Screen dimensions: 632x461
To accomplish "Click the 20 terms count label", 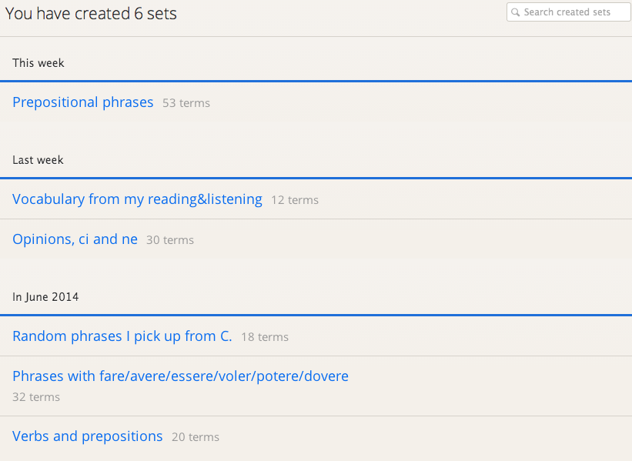I will (x=196, y=437).
